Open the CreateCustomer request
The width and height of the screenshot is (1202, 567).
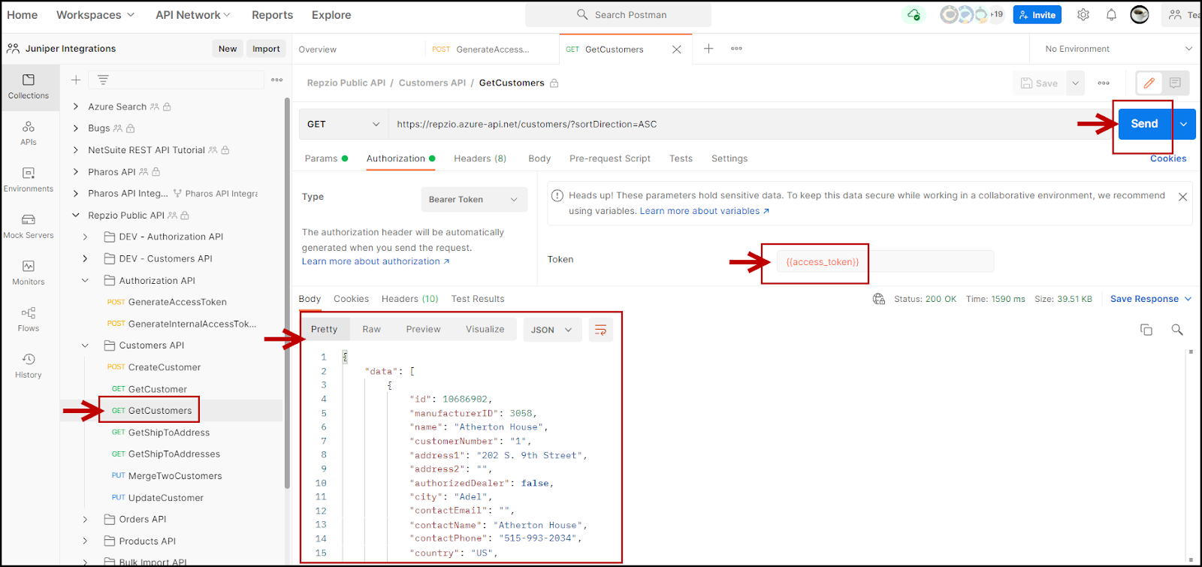coord(165,367)
